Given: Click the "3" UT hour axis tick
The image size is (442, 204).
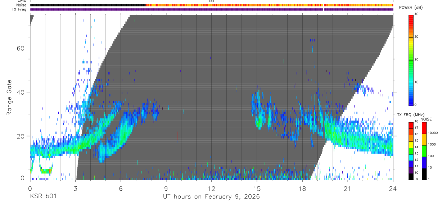Looking at the screenshot, I should point(76,189).
